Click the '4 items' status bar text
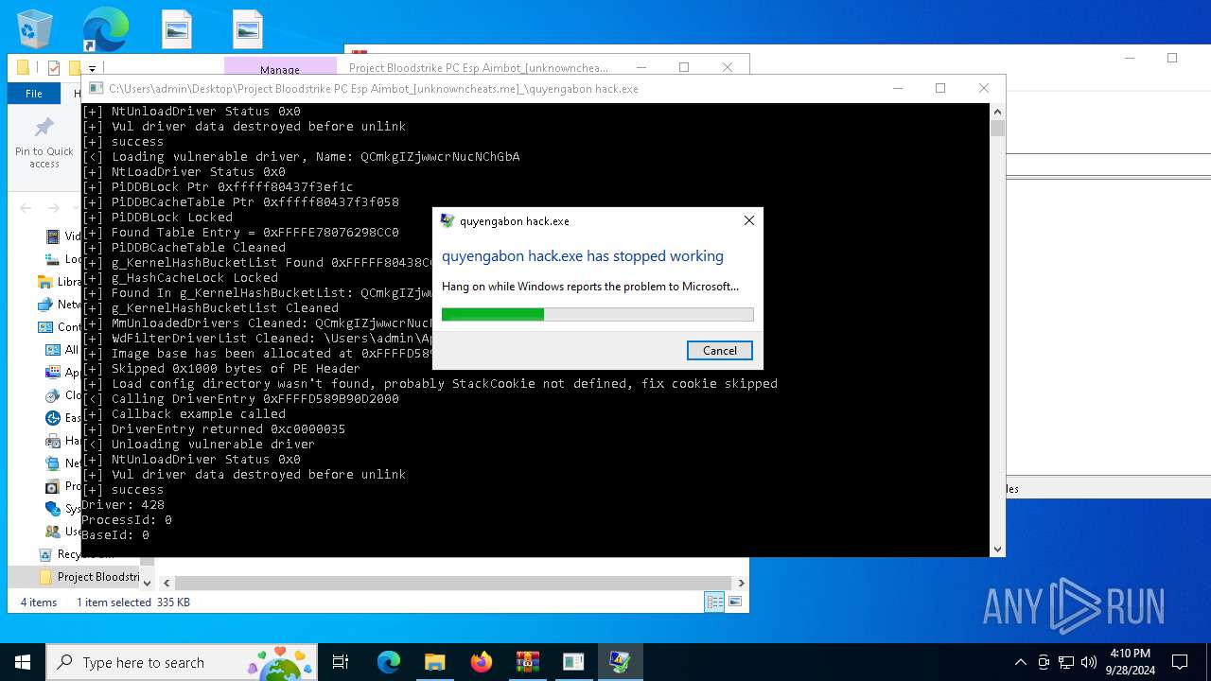1211x681 pixels. point(39,602)
